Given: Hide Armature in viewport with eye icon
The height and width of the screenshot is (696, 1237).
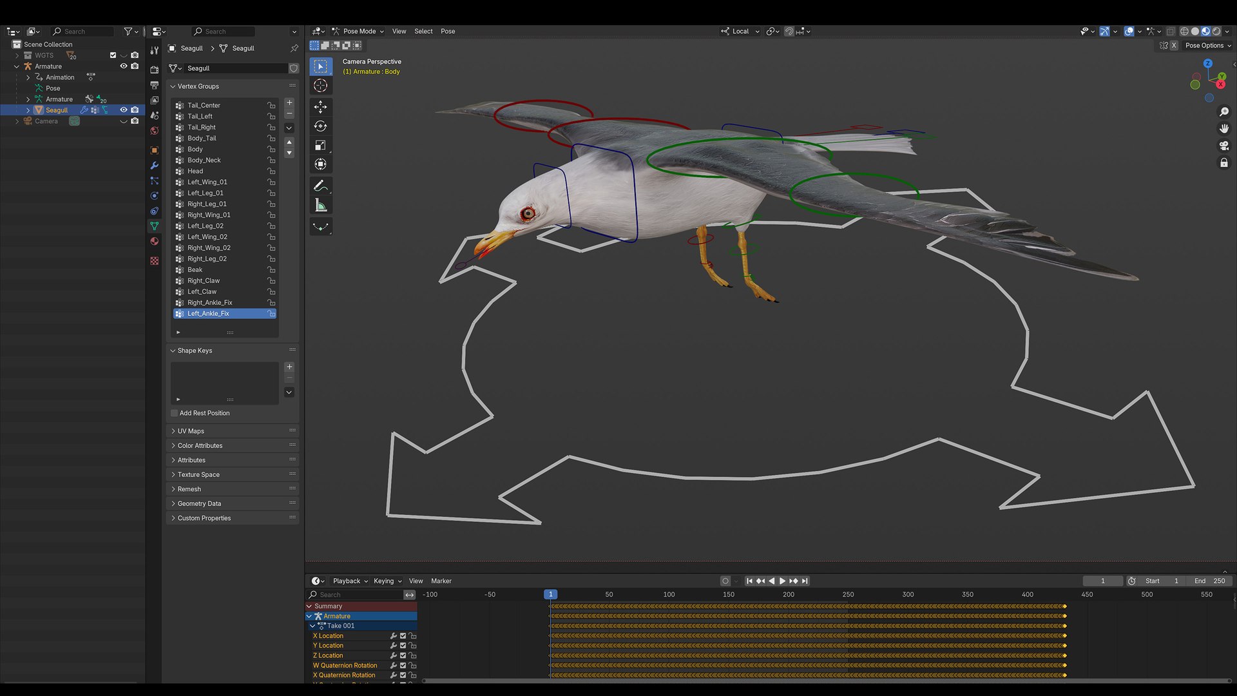Looking at the screenshot, I should point(124,66).
